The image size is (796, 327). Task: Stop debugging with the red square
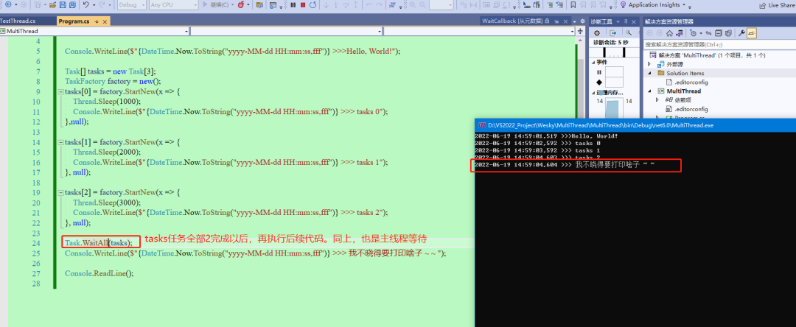(x=303, y=4)
